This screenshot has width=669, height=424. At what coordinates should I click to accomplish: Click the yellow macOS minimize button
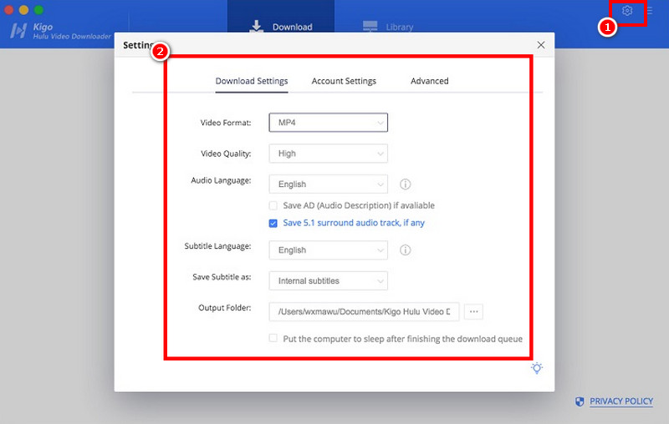pos(24,10)
